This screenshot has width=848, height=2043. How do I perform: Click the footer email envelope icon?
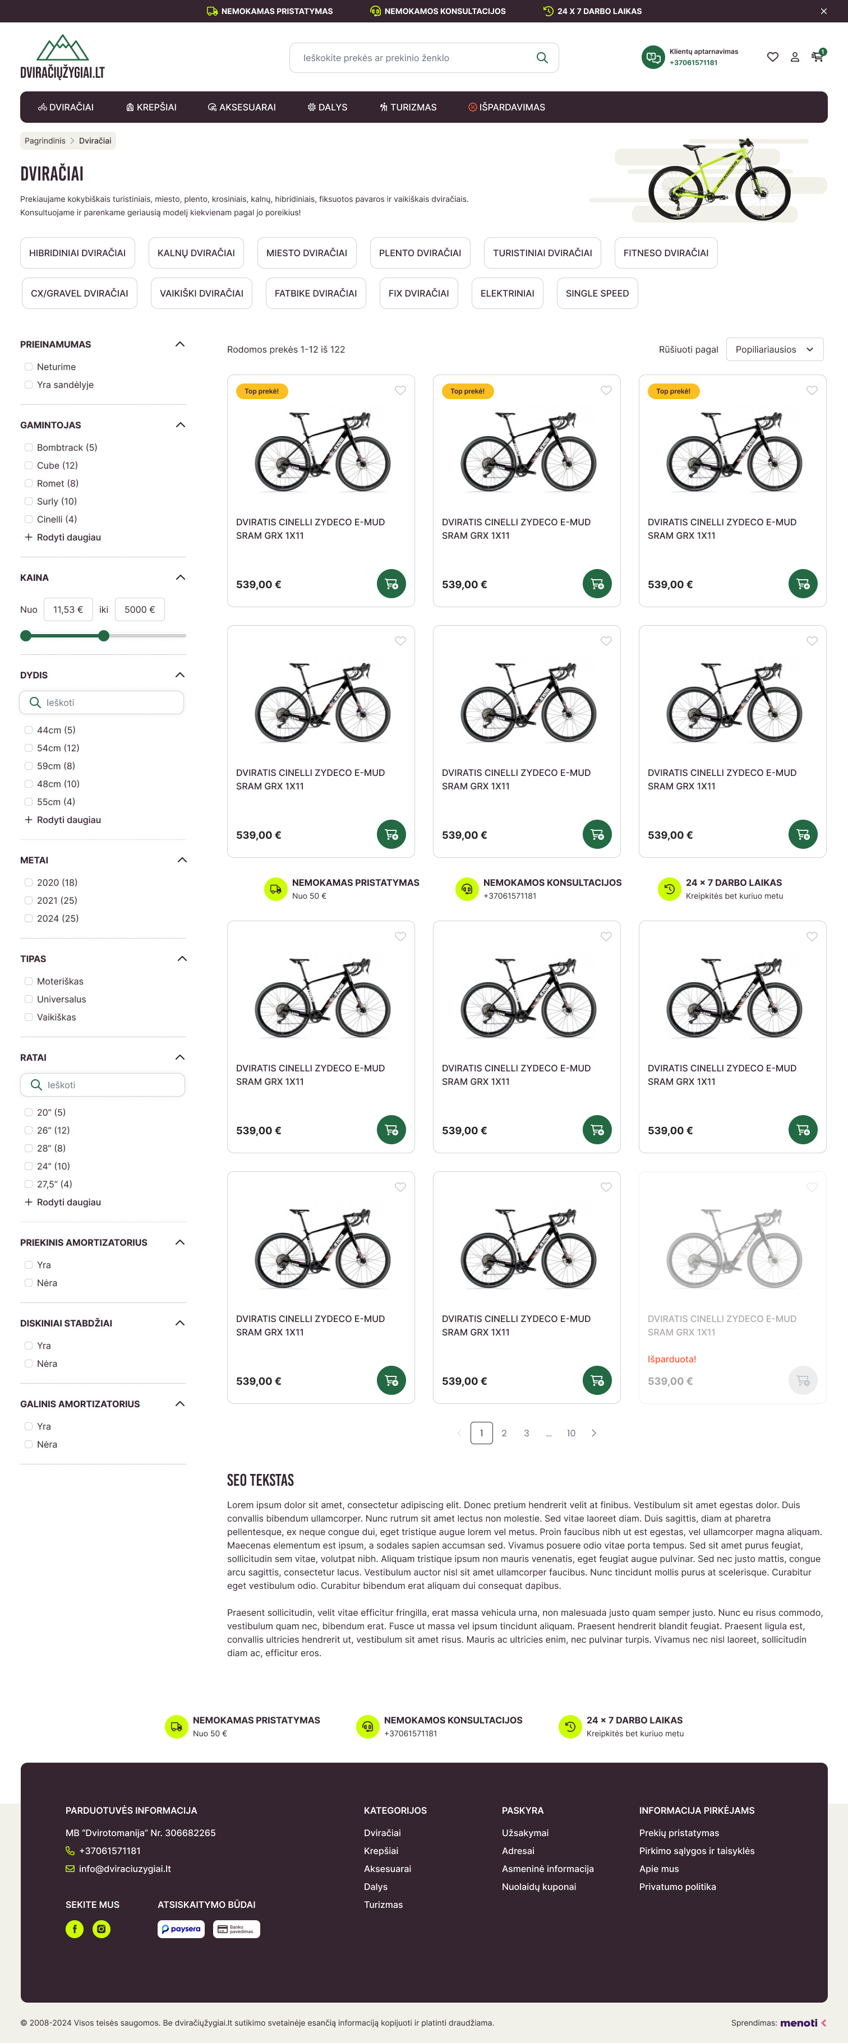70,1869
